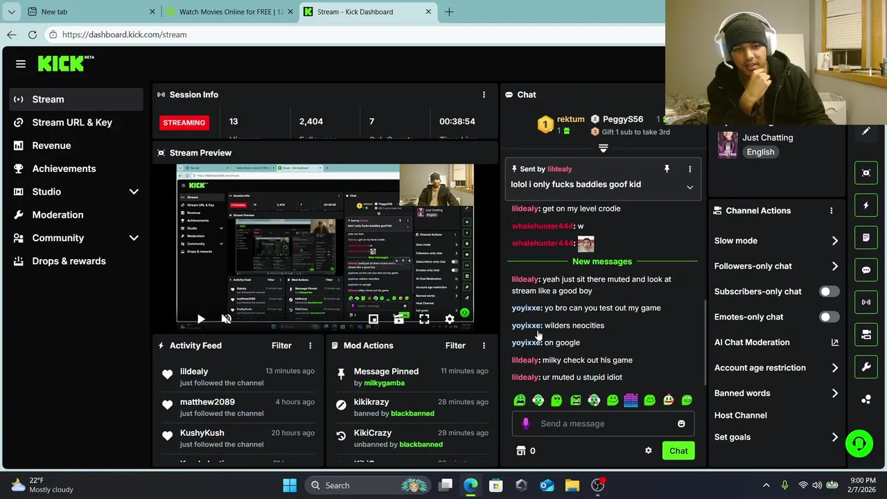Open Achievements page in sidebar
Image resolution: width=887 pixels, height=499 pixels.
[76, 168]
